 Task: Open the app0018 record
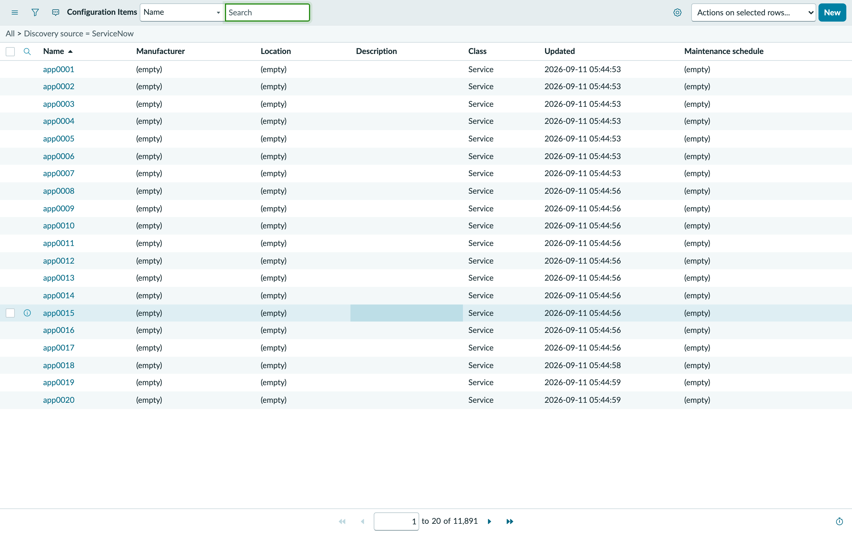tap(59, 365)
